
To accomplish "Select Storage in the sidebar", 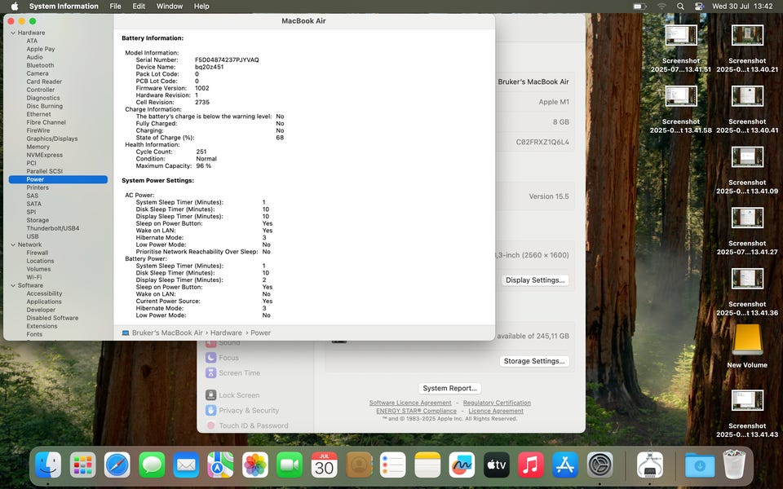I will (38, 220).
